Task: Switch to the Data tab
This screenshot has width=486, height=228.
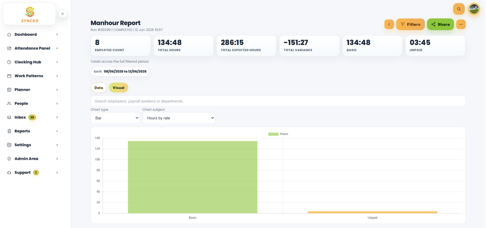Action: click(x=99, y=88)
